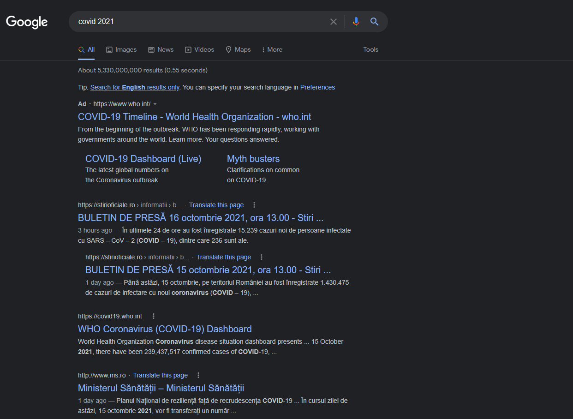The width and height of the screenshot is (573, 419).
Task: Expand the Ad info dropdown arrow
Action: (x=155, y=104)
